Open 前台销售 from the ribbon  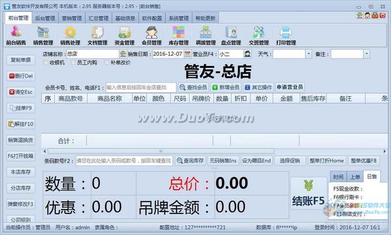tap(16, 35)
